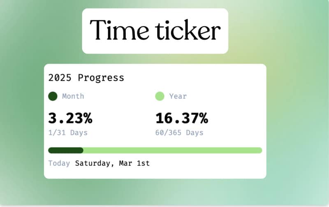The height and width of the screenshot is (207, 329).
Task: Click where dark green meets light green on bar
Action: pos(83,150)
